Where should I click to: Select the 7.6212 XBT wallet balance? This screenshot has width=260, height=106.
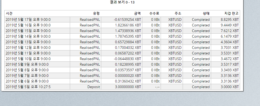point(226,31)
